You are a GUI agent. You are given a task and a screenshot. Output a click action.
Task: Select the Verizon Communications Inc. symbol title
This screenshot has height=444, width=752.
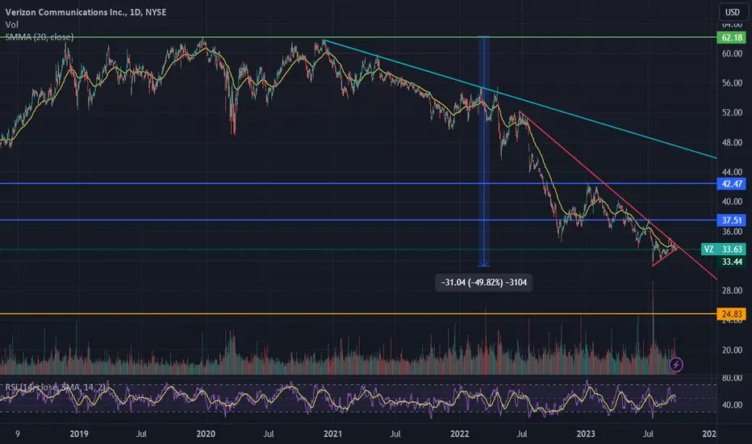click(86, 12)
